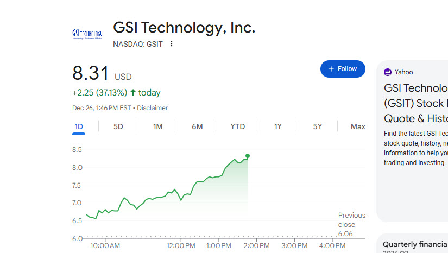
Task: Switch chart to 1M range
Action: (157, 126)
